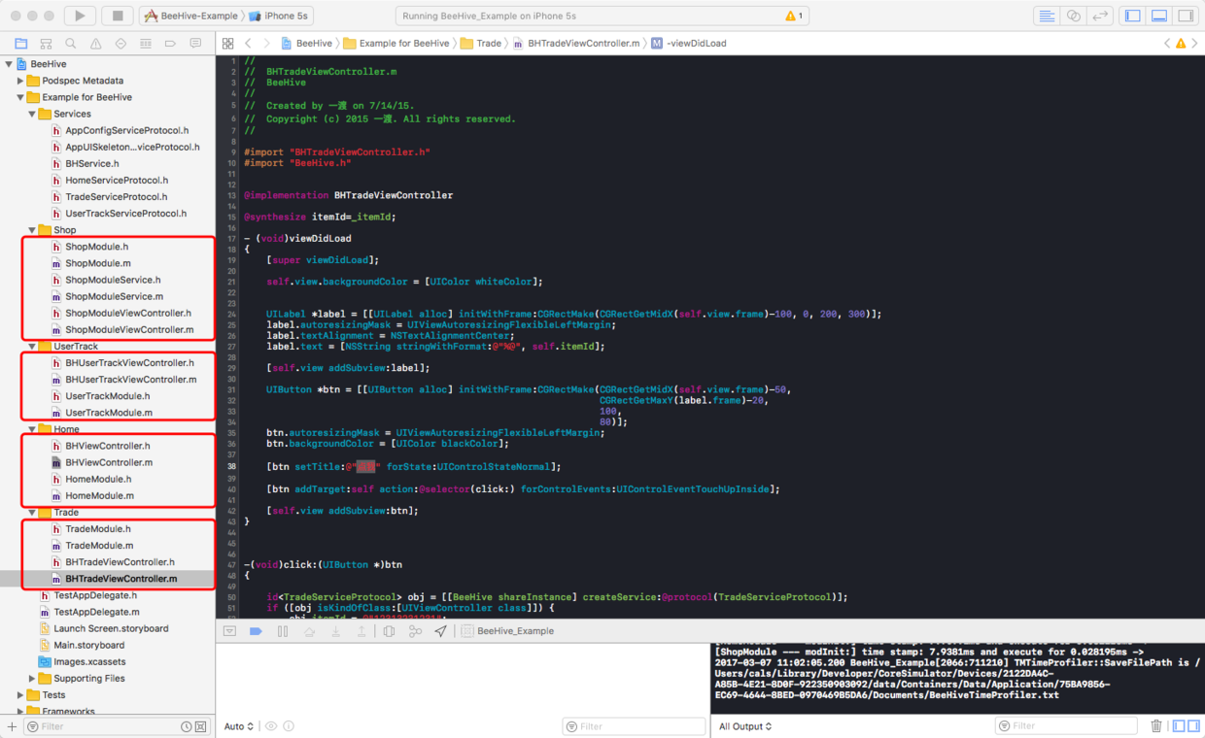Click the step over button
The width and height of the screenshot is (1205, 738).
point(309,631)
